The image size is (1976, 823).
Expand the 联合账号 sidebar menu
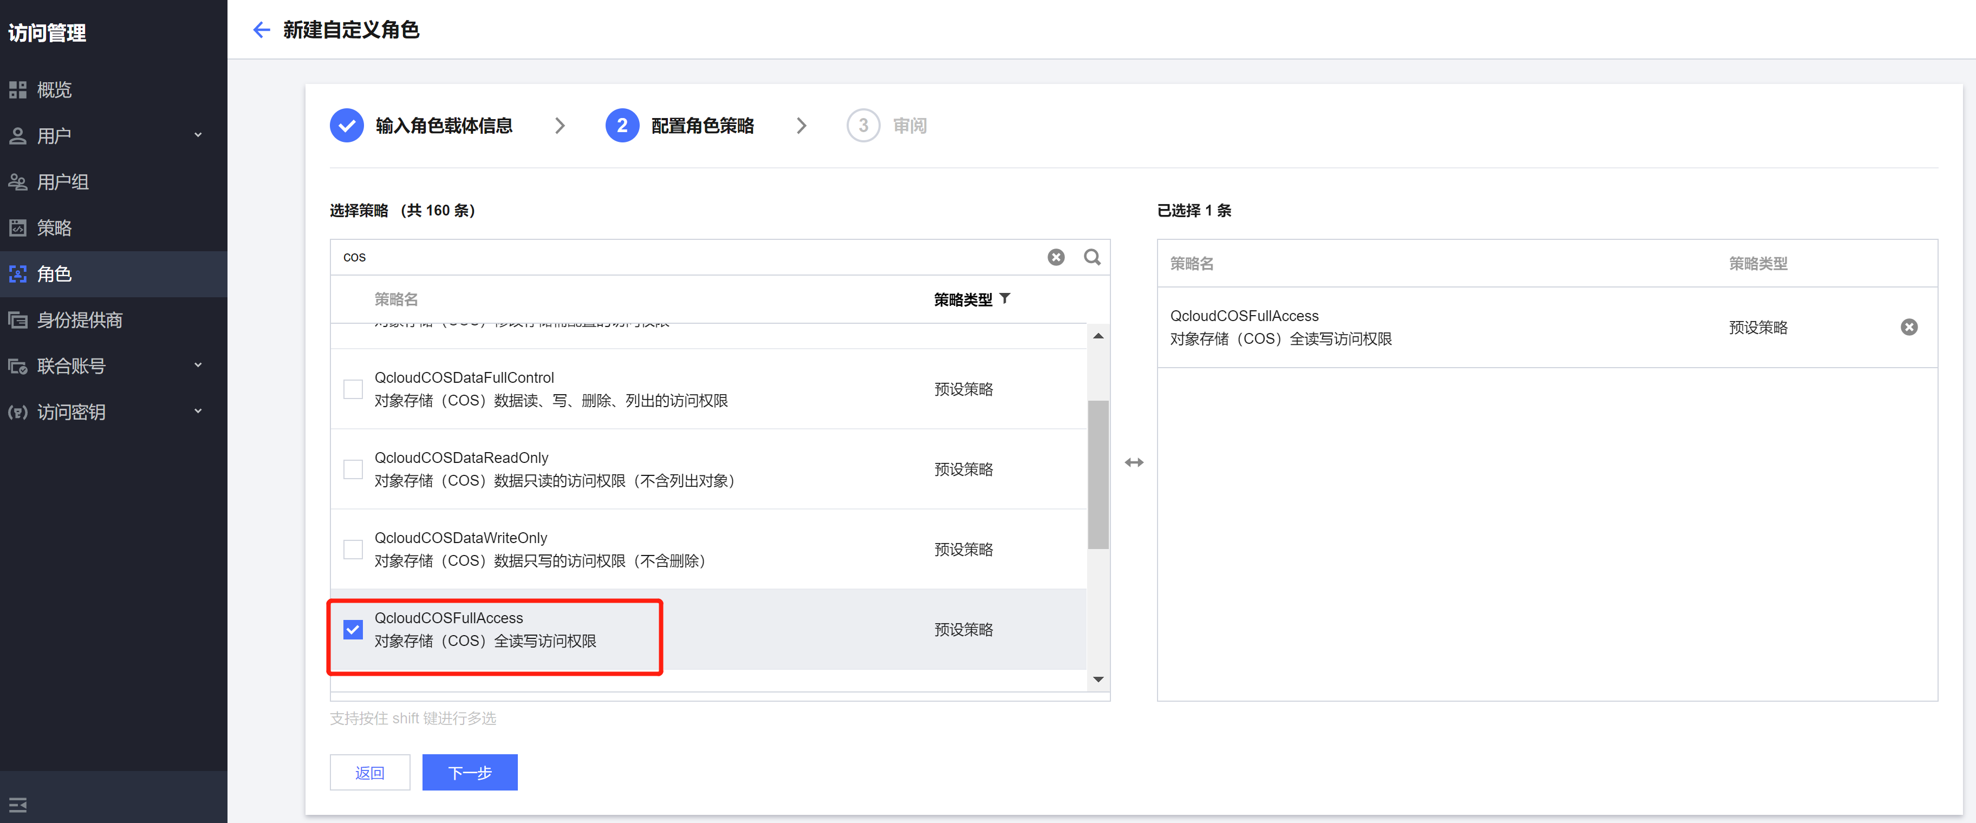pos(198,365)
